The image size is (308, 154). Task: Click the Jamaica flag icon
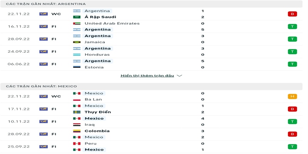tap(77, 42)
